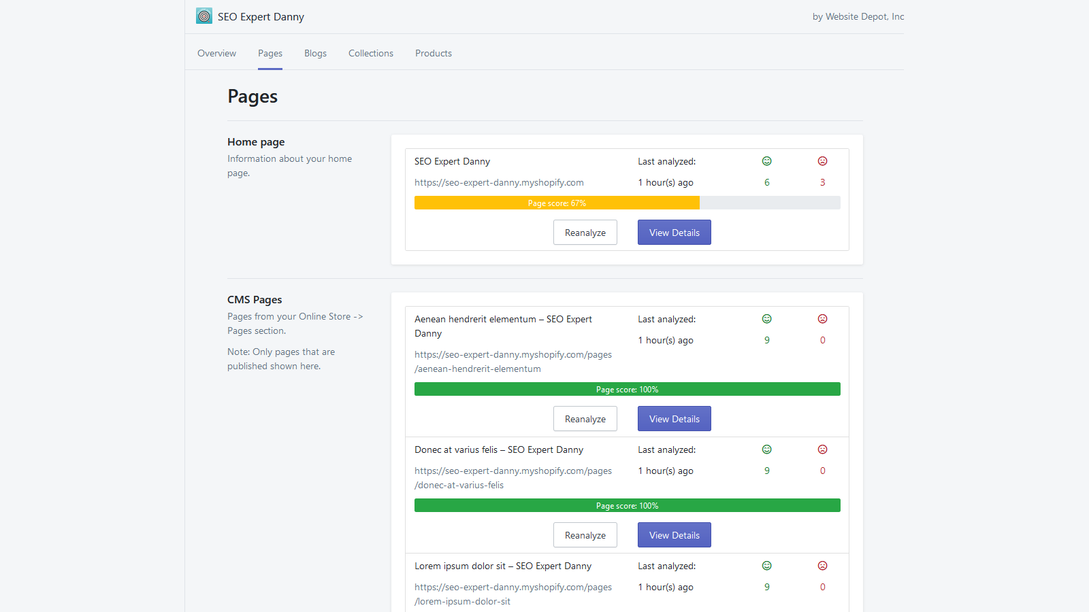Click the green count 9 in Aenean hendrerit row

767,340
